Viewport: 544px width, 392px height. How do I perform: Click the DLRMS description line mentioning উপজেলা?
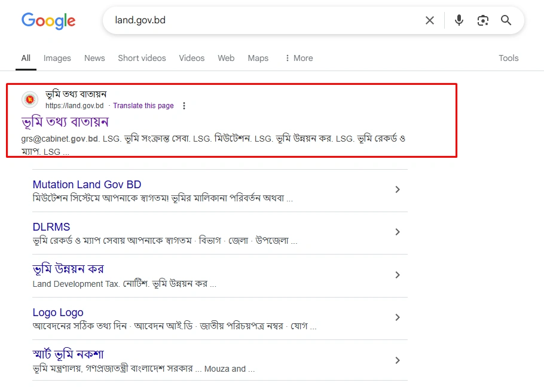coord(165,241)
